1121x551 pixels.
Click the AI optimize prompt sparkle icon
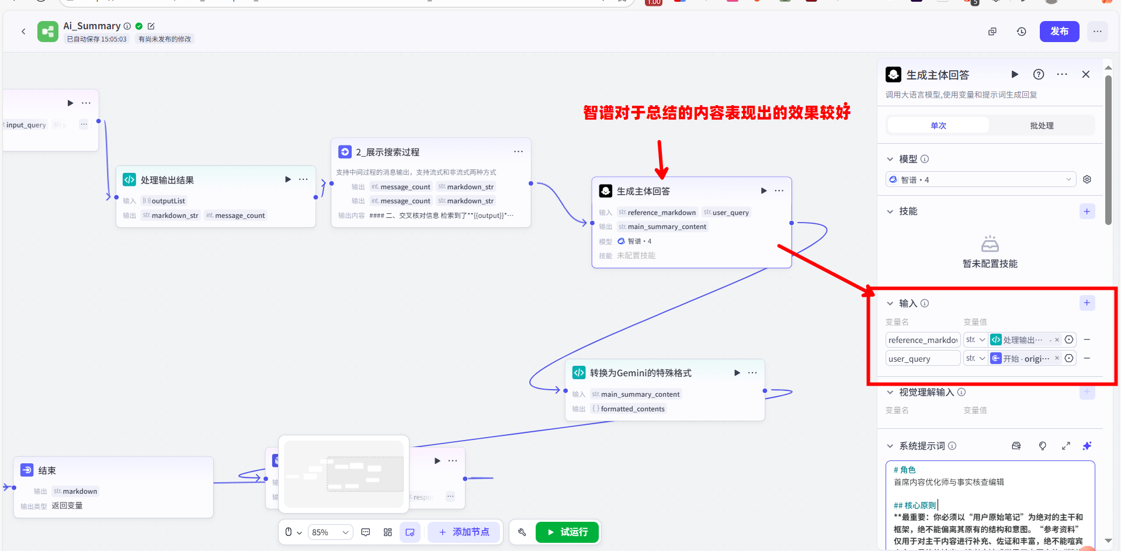coord(1087,446)
